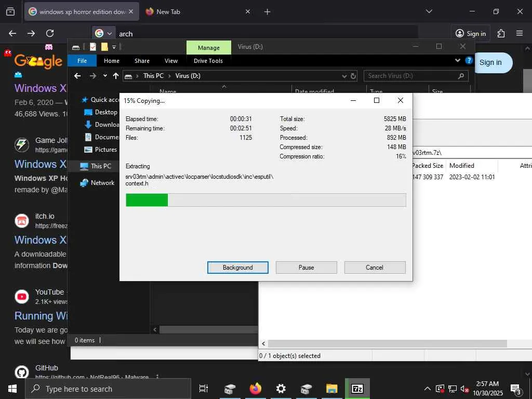Select This PC in navigation pane

tap(96, 166)
